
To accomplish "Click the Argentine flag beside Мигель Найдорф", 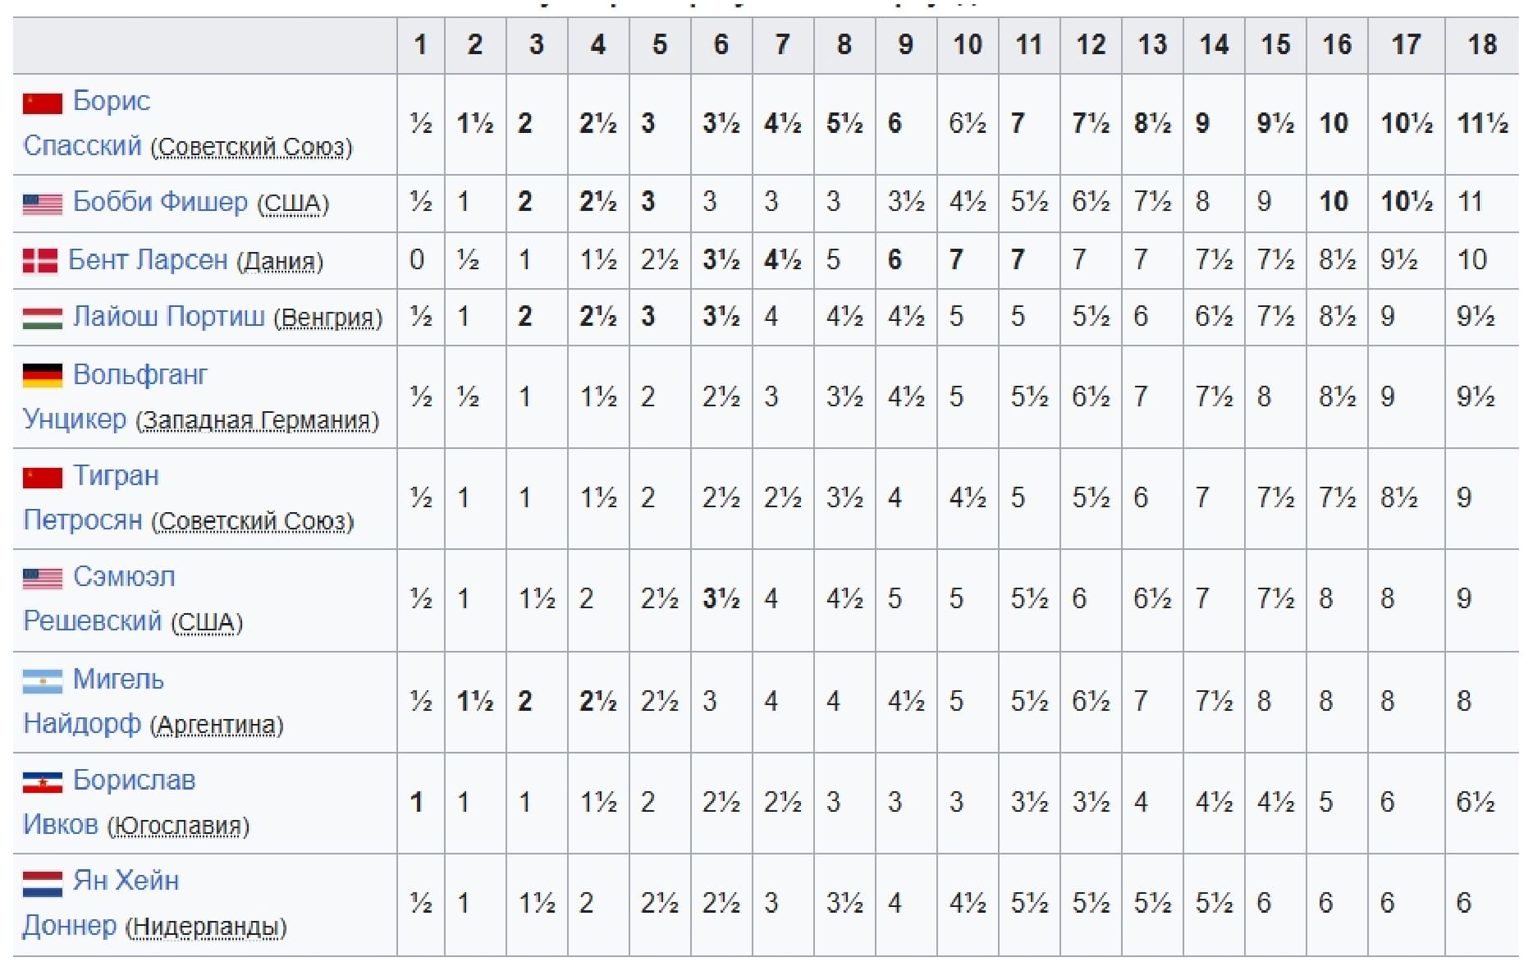I will tap(42, 680).
